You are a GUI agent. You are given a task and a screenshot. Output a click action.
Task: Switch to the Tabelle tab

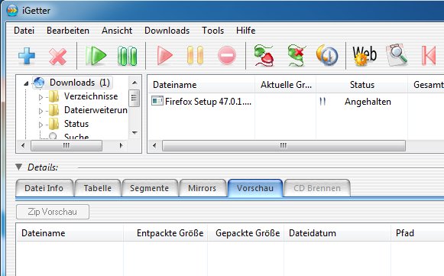[98, 188]
